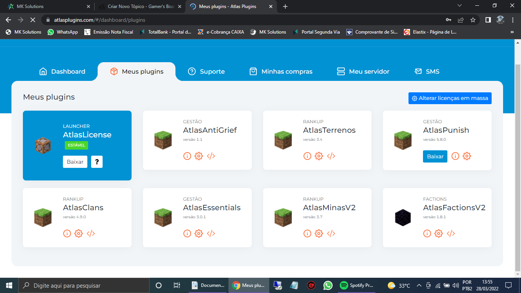Show hidden system tray icons

coord(419,285)
